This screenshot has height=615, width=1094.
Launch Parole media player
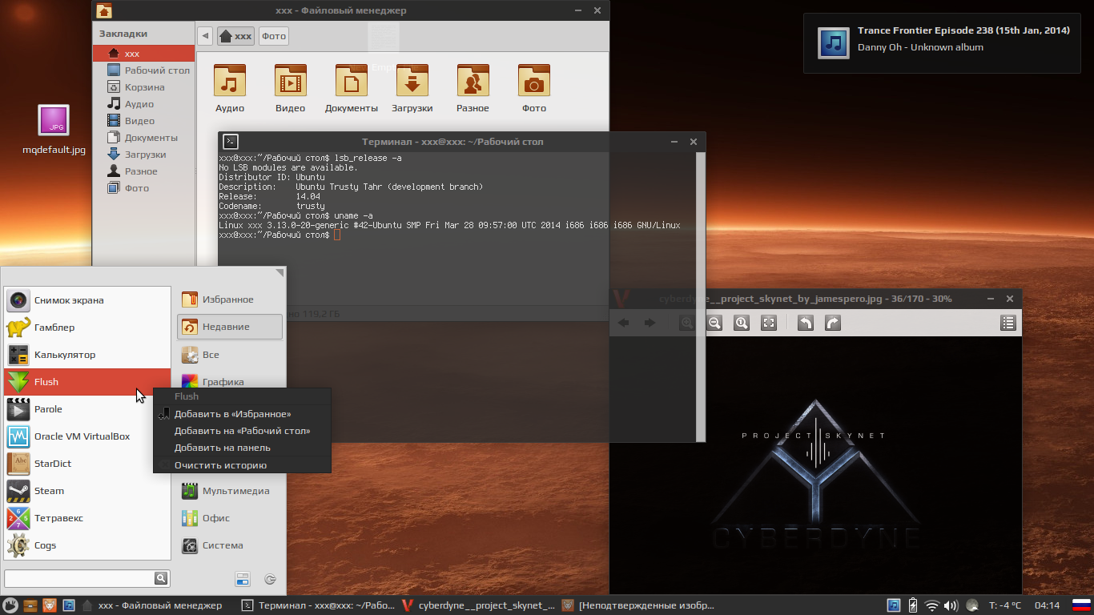[87, 409]
